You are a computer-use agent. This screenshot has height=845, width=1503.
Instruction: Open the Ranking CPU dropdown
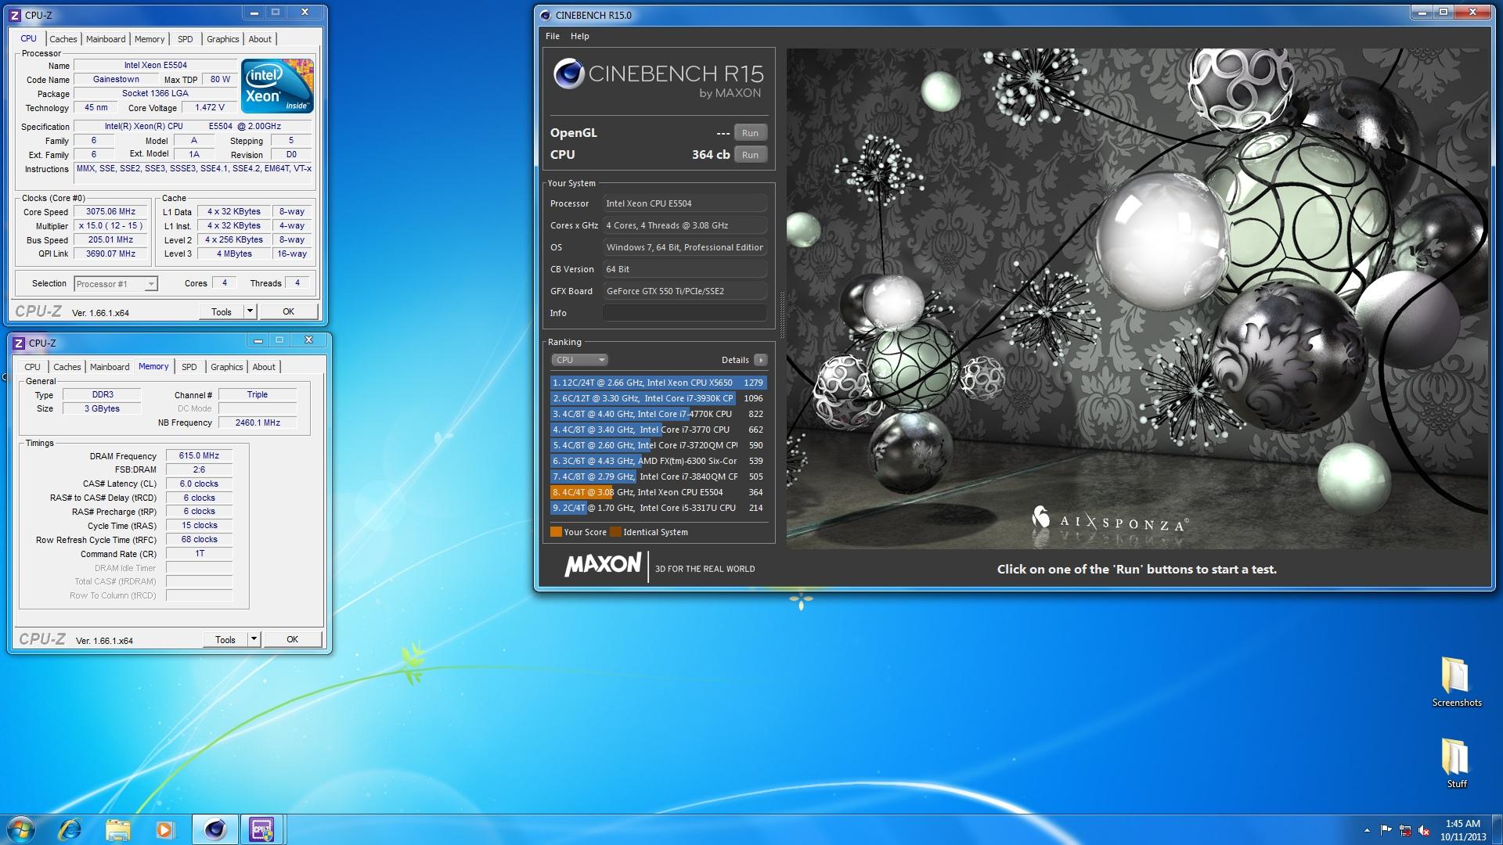pos(579,360)
